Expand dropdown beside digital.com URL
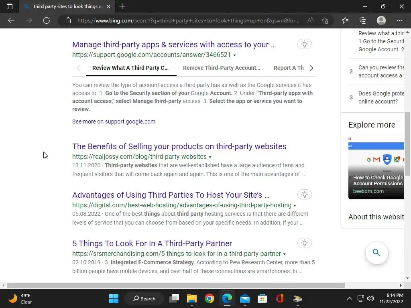 click(295, 206)
